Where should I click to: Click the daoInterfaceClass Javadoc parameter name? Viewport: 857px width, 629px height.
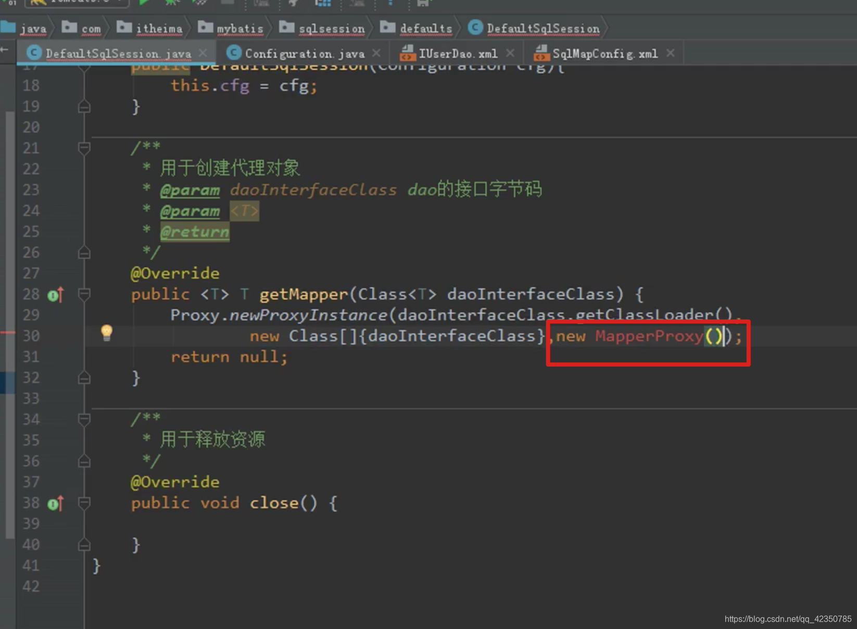pyautogui.click(x=313, y=190)
